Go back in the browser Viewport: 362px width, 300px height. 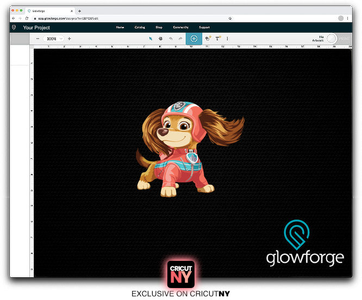tap(14, 18)
